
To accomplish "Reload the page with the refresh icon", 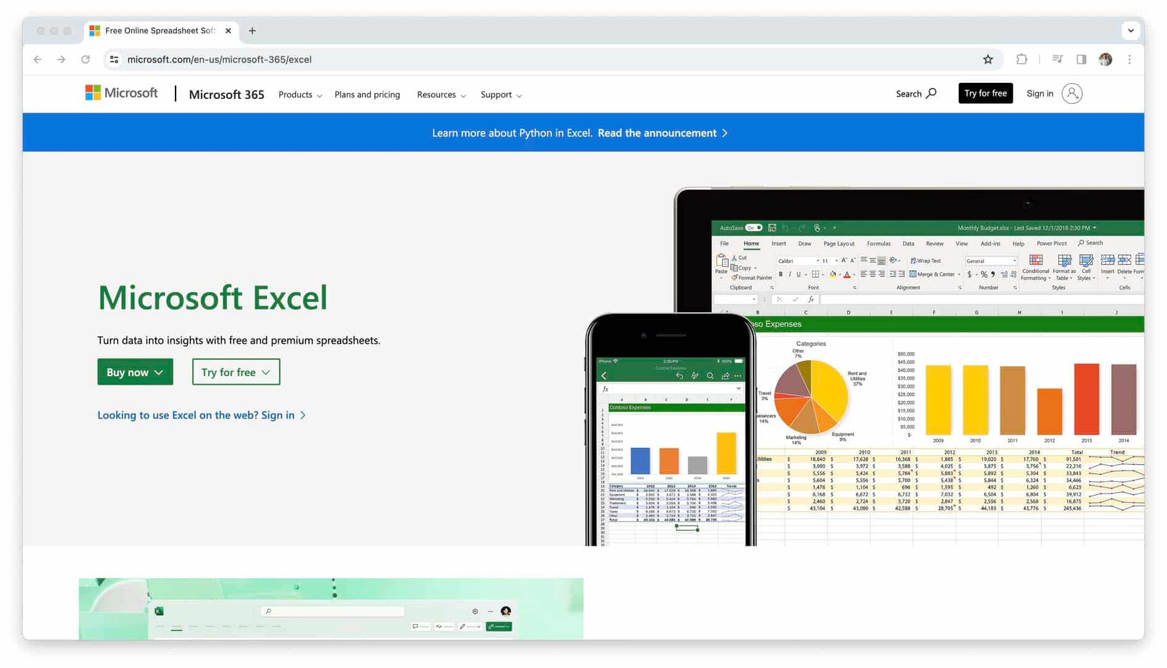I will coord(85,59).
